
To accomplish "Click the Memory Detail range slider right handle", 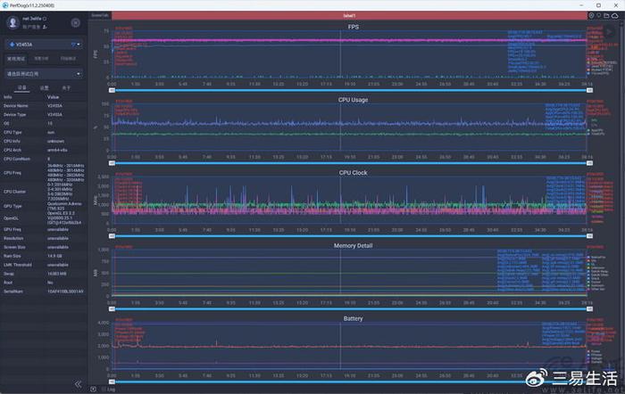I will [589, 308].
